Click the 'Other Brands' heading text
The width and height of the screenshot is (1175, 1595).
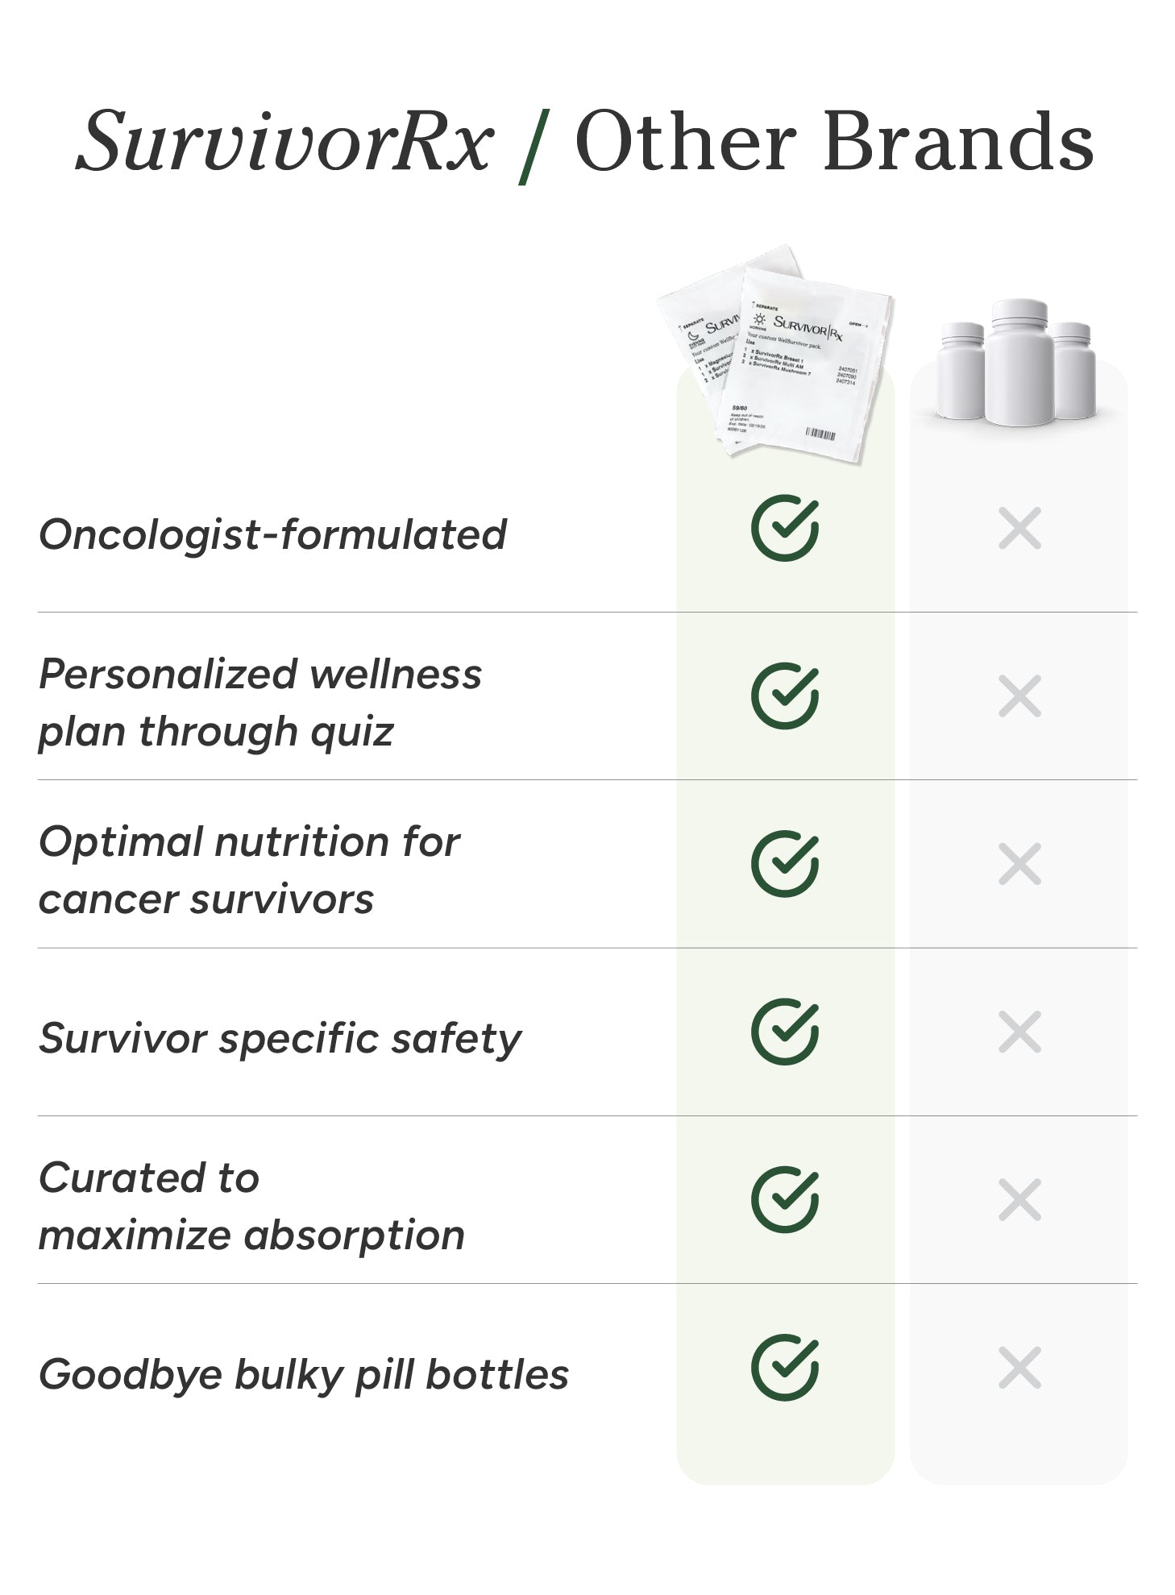(x=833, y=142)
